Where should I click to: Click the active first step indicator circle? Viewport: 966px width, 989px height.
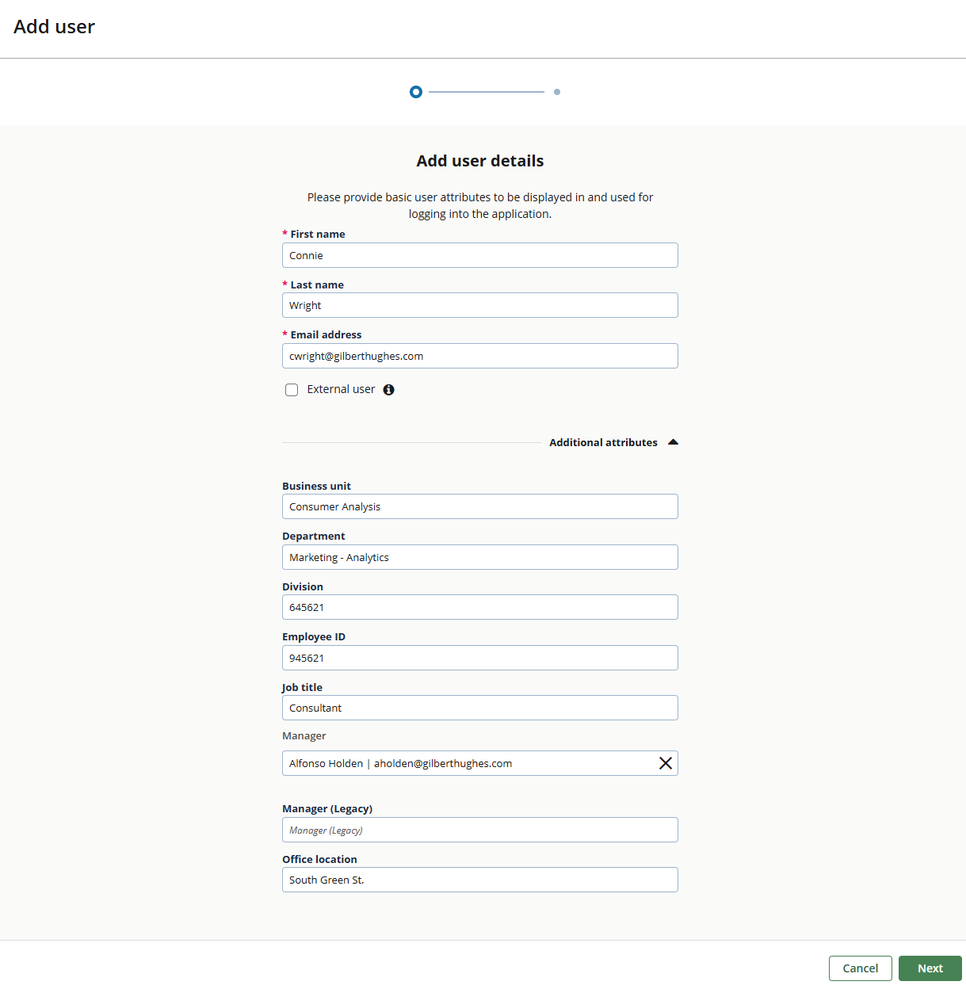click(x=415, y=92)
